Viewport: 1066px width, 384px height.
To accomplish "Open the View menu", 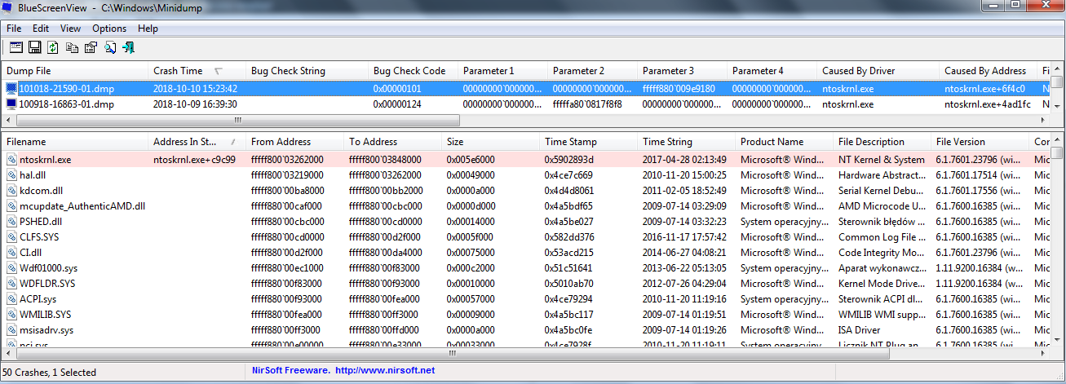I will pyautogui.click(x=71, y=29).
